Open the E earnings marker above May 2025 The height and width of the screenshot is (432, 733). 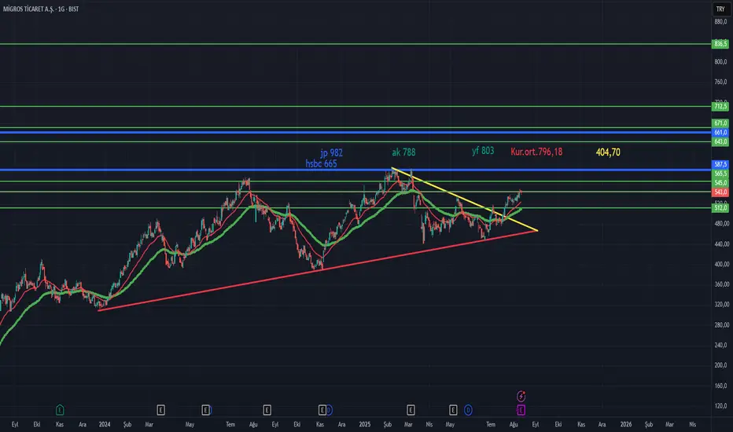(453, 410)
